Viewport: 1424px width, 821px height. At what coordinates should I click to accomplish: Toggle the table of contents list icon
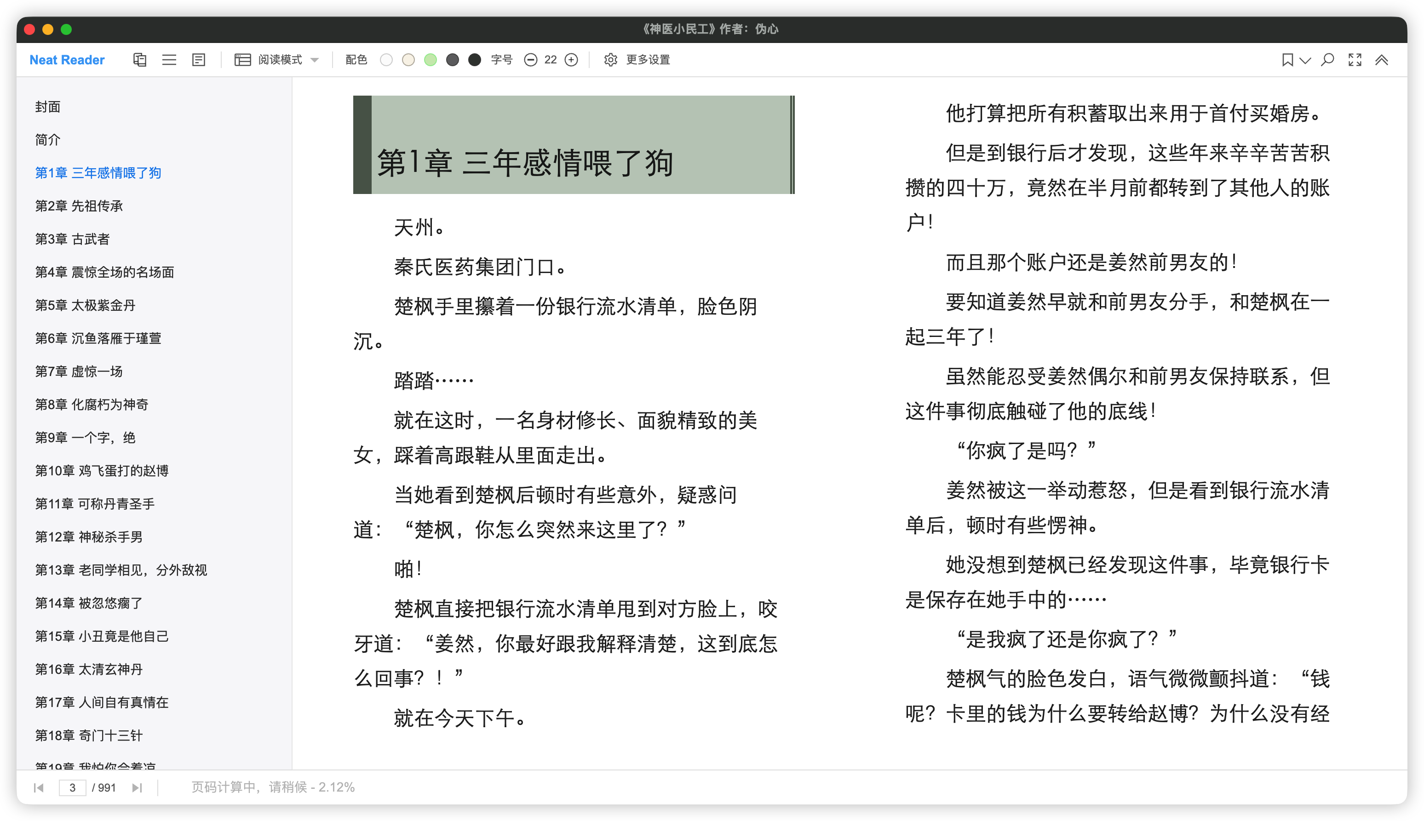pos(169,60)
